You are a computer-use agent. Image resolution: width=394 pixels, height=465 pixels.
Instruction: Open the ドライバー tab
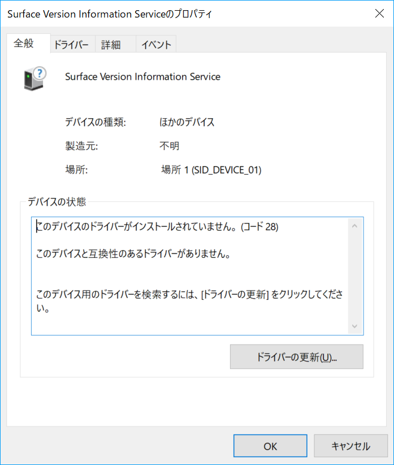72,45
